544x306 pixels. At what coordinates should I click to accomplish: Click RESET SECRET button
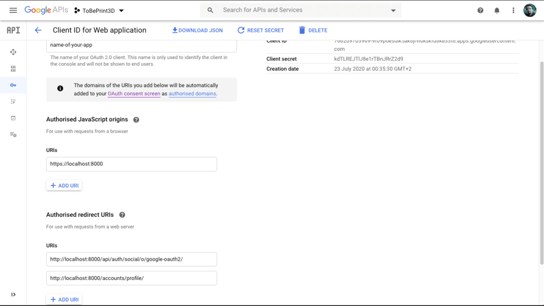[x=260, y=30]
